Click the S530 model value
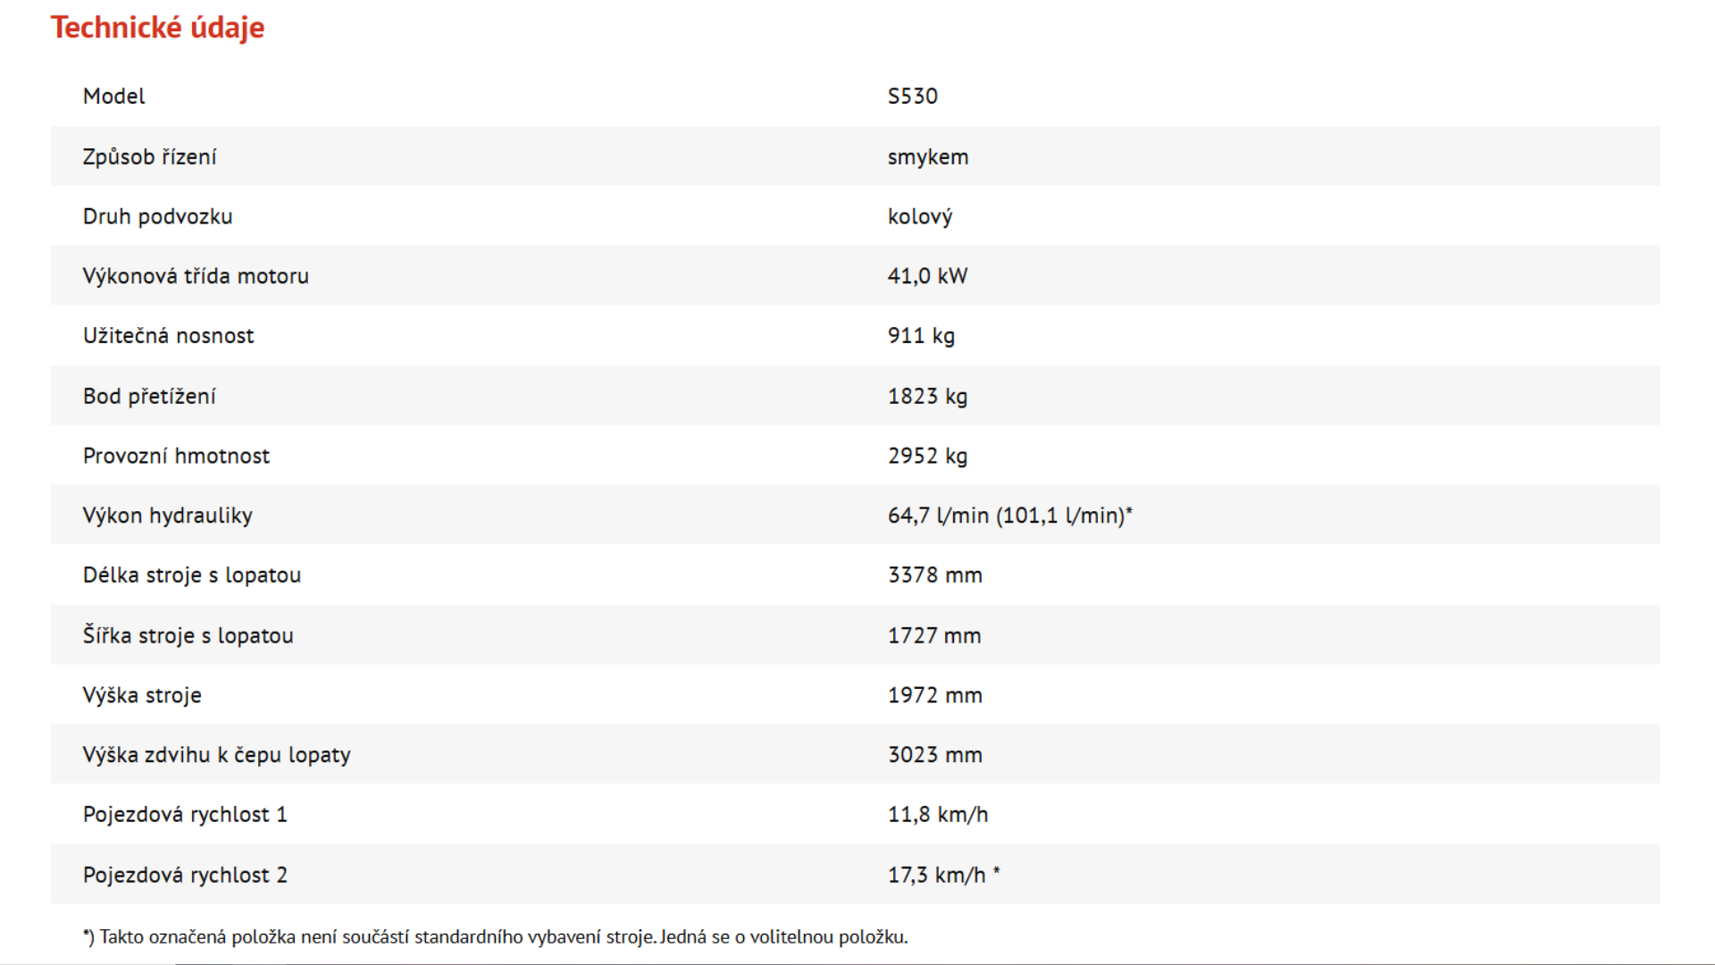The image size is (1715, 965). [912, 96]
